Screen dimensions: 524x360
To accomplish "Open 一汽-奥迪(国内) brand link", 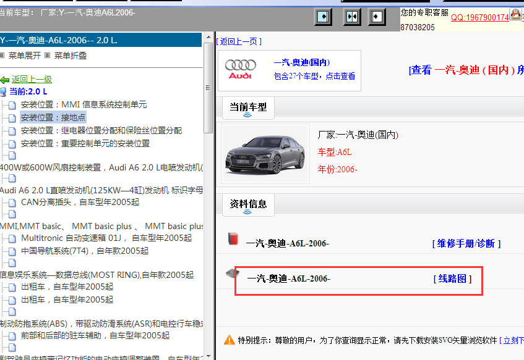I will pyautogui.click(x=302, y=63).
